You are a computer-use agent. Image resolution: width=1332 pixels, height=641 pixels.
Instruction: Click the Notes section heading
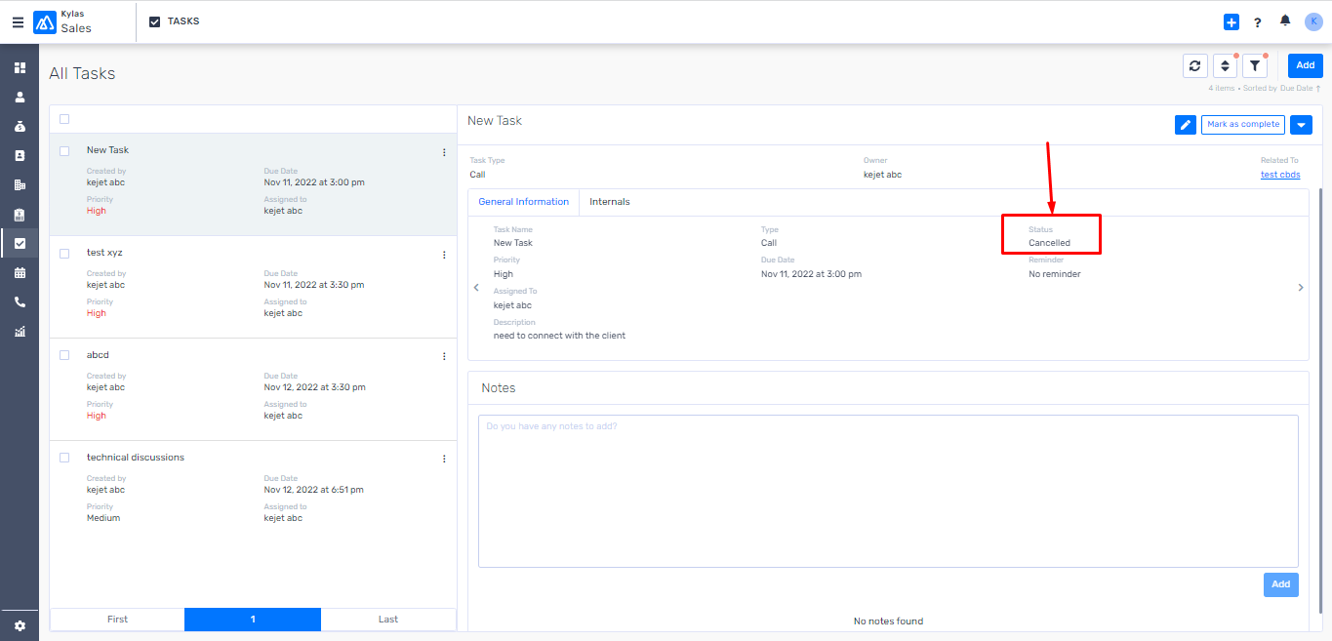499,388
